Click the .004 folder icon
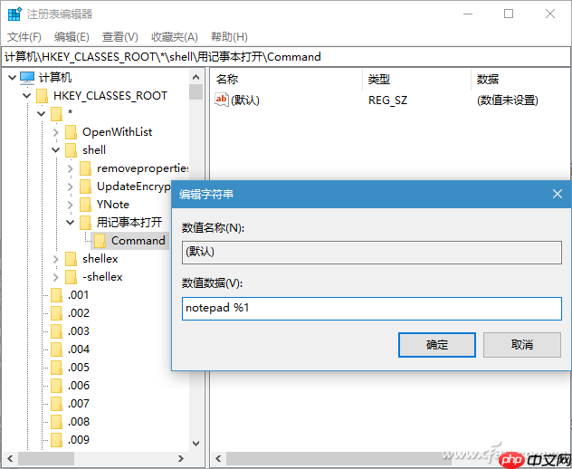 pyautogui.click(x=56, y=349)
